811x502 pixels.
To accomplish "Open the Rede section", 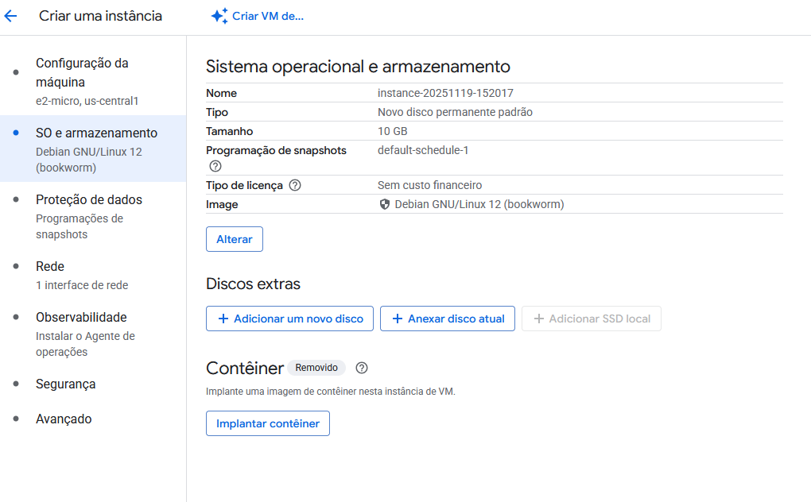I will pyautogui.click(x=50, y=267).
